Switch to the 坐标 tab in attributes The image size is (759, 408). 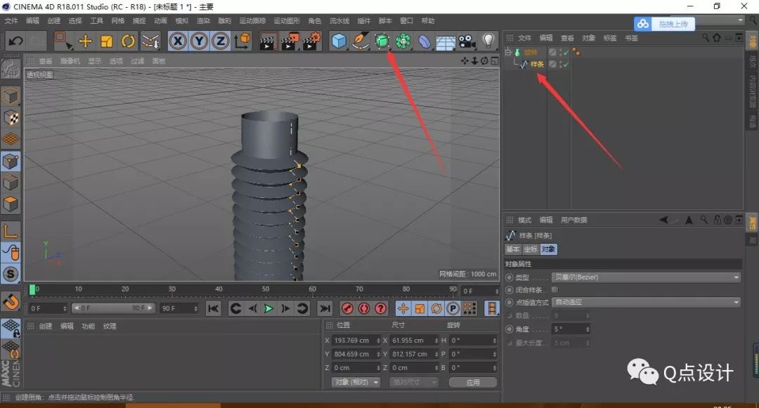click(x=531, y=249)
